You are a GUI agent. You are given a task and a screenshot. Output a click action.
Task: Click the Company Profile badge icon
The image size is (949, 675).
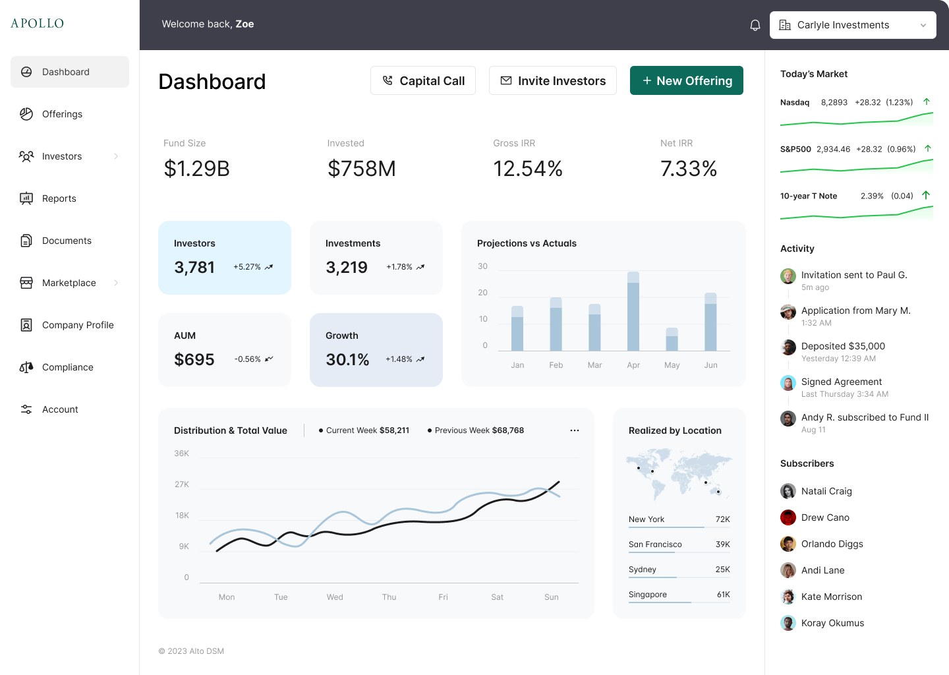pos(26,325)
